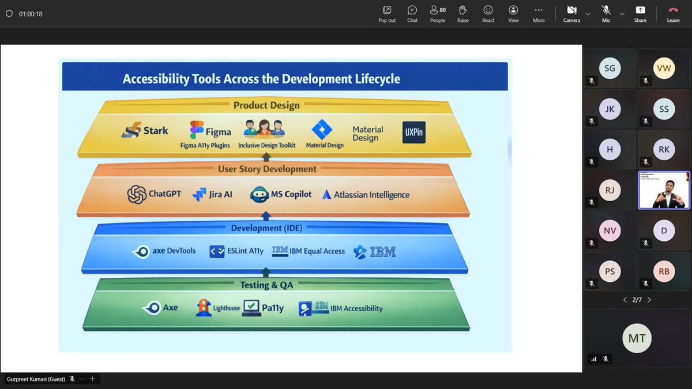Select the PS participant avatar

(x=610, y=271)
